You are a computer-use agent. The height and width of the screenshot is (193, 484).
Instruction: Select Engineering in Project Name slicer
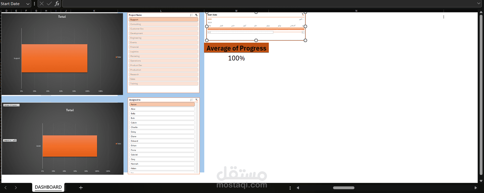163,38
